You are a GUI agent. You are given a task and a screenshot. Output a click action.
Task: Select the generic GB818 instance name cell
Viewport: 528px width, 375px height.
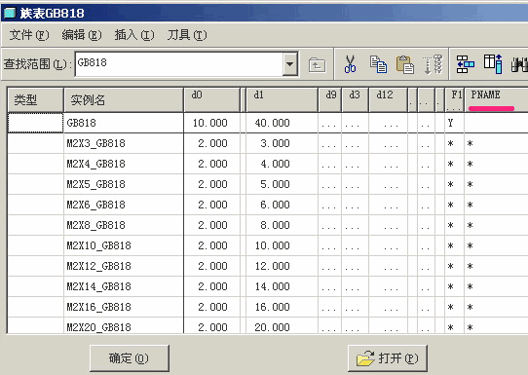[x=124, y=123]
